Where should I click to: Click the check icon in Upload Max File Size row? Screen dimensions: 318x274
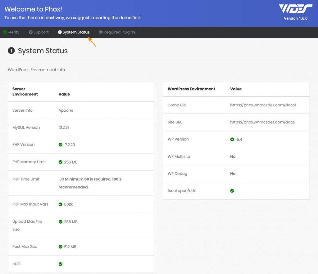61,222
